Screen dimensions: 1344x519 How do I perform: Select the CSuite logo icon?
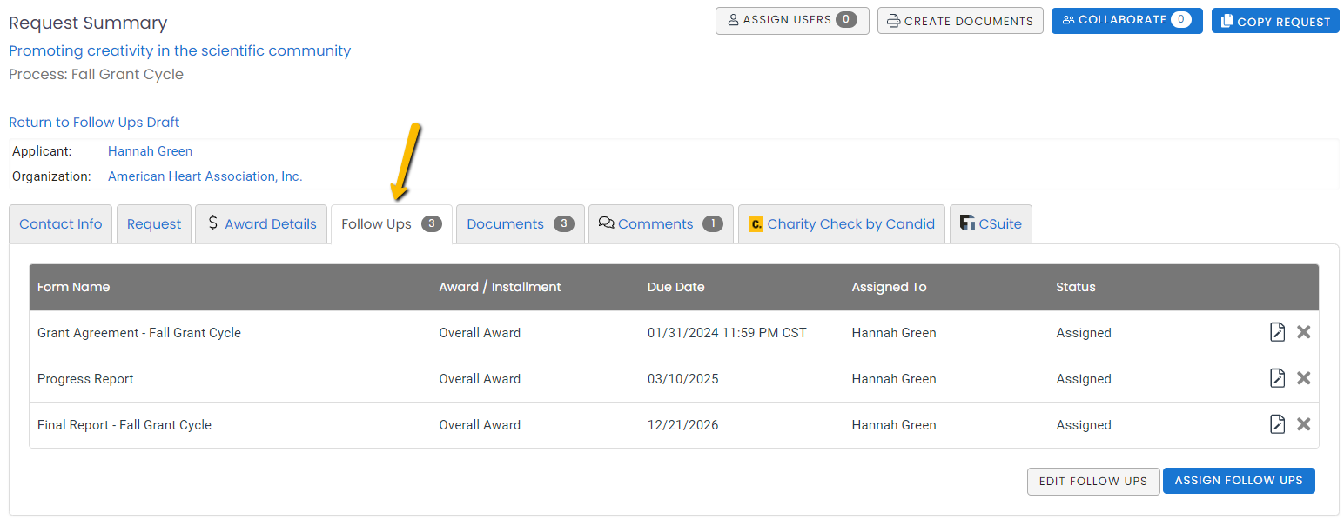968,223
